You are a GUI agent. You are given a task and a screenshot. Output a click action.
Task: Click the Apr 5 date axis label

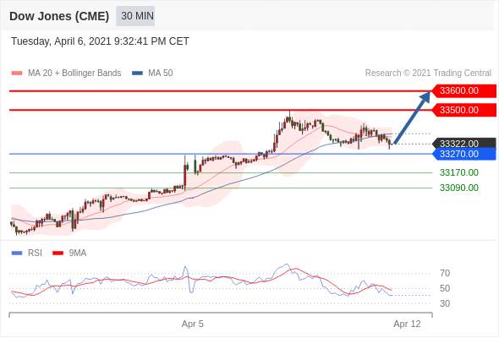pyautogui.click(x=193, y=324)
